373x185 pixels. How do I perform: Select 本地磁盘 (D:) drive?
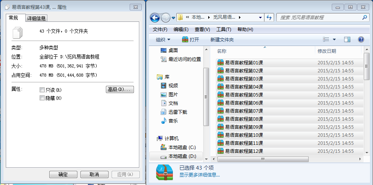pyautogui.click(x=182, y=156)
